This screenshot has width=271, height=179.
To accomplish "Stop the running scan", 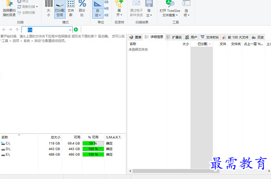I will tap(23, 1).
